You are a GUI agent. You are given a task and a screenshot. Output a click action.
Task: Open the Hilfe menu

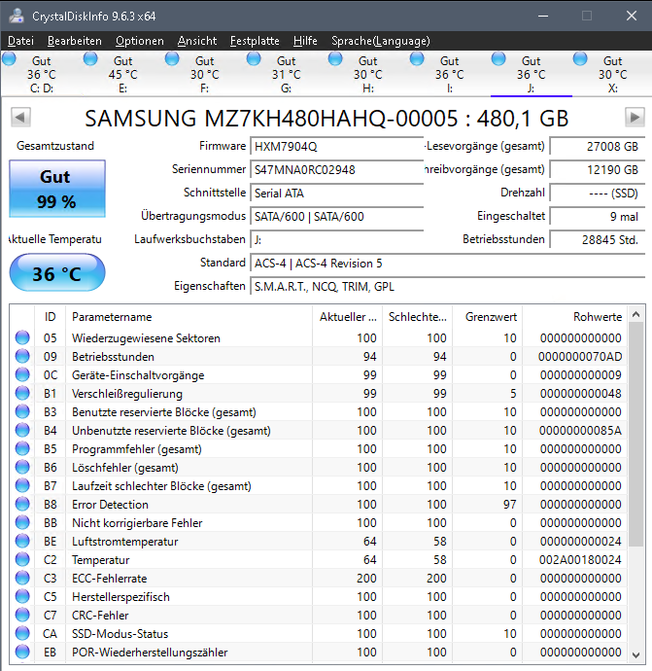[305, 41]
